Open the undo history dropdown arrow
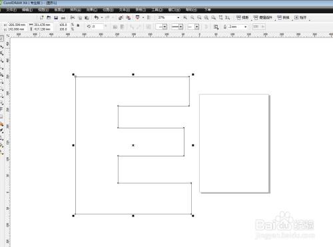The height and width of the screenshot is (247, 333). [102, 18]
